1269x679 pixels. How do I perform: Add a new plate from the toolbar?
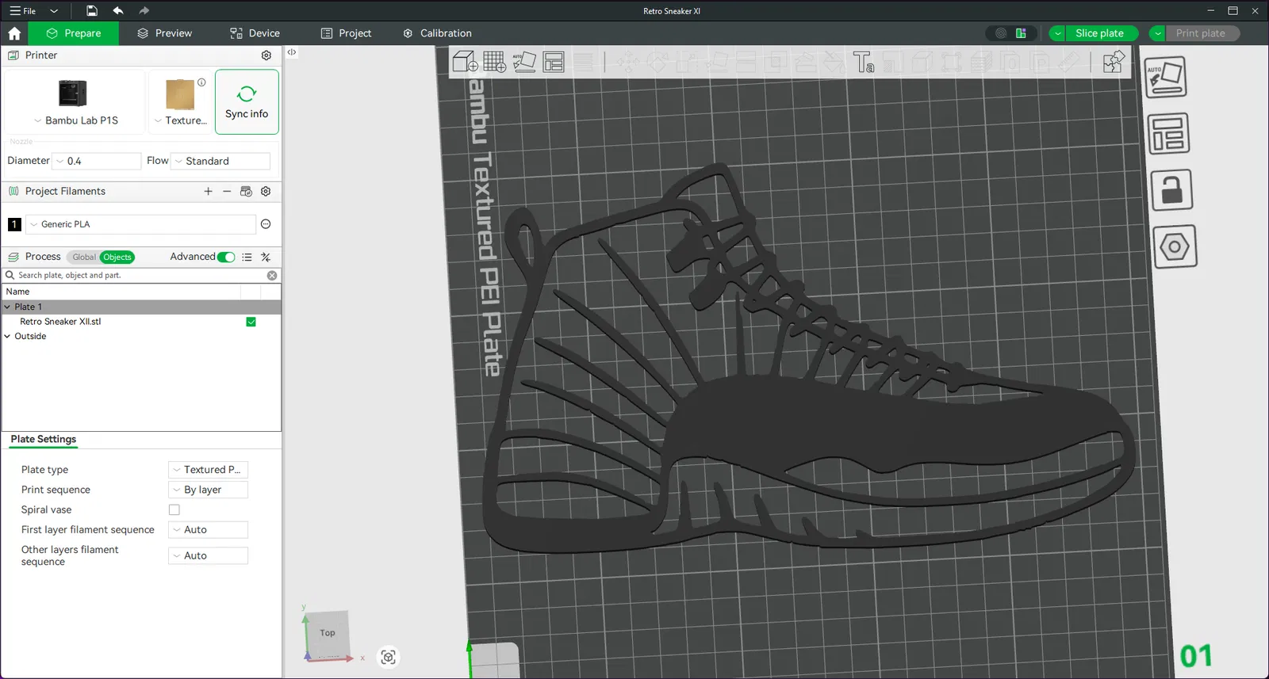[x=494, y=61]
